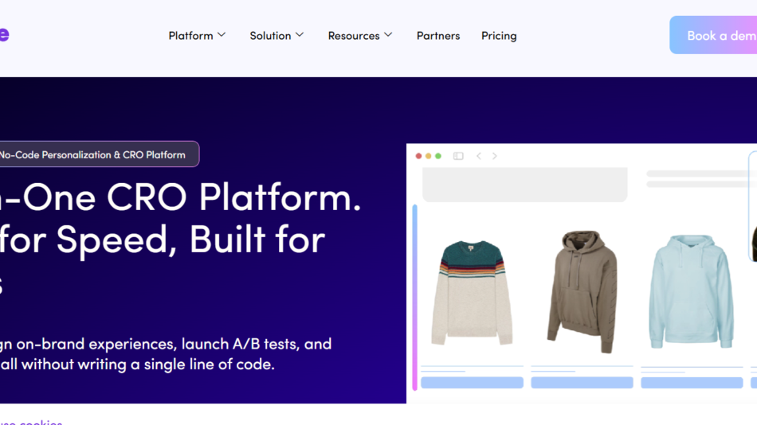Click the green window dot in mock browser
This screenshot has height=425, width=757.
click(438, 156)
